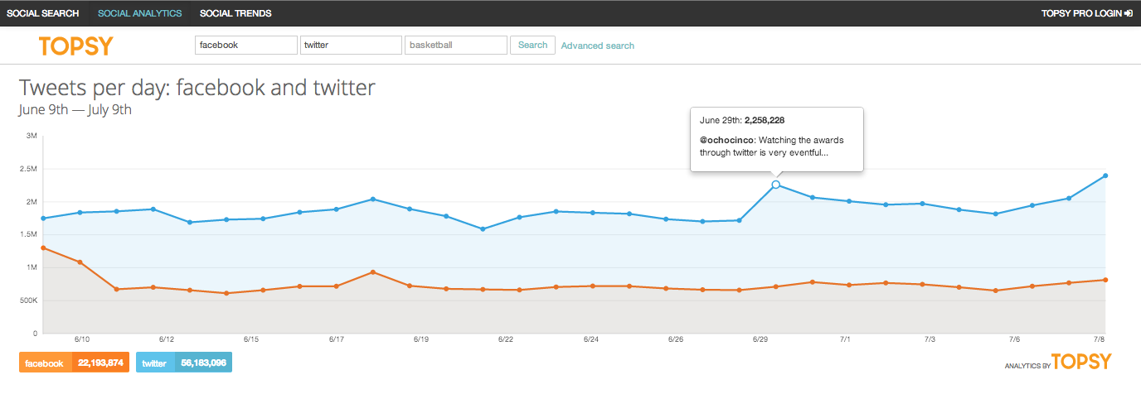Click the 6/12 x-axis label
Image resolution: width=1141 pixels, height=394 pixels.
pyautogui.click(x=167, y=339)
